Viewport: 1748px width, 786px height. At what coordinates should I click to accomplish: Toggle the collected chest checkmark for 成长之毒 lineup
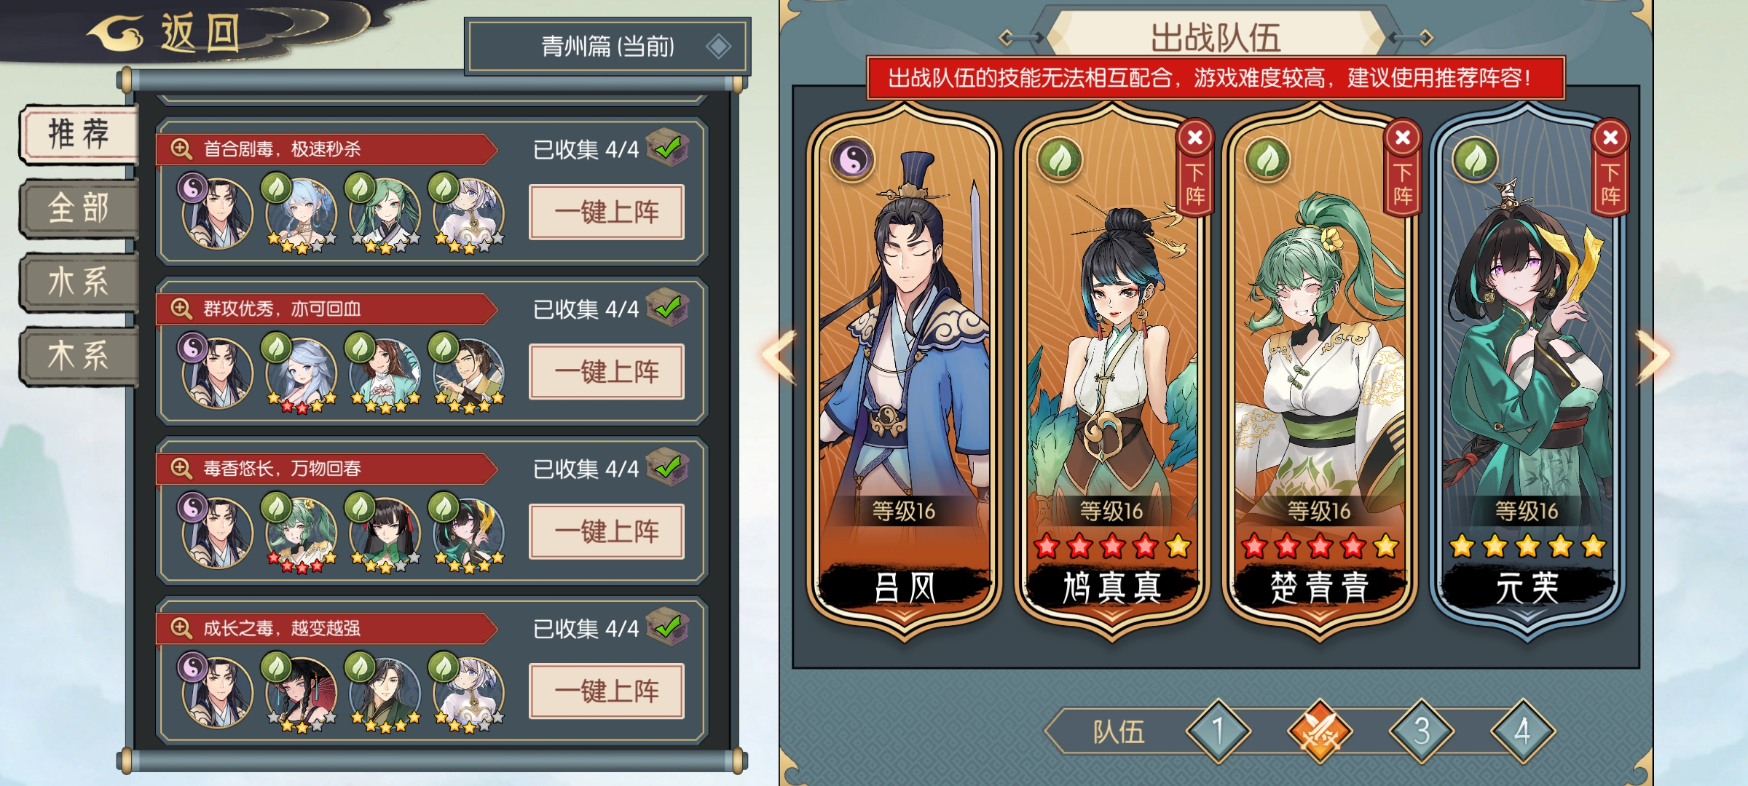pyautogui.click(x=667, y=626)
